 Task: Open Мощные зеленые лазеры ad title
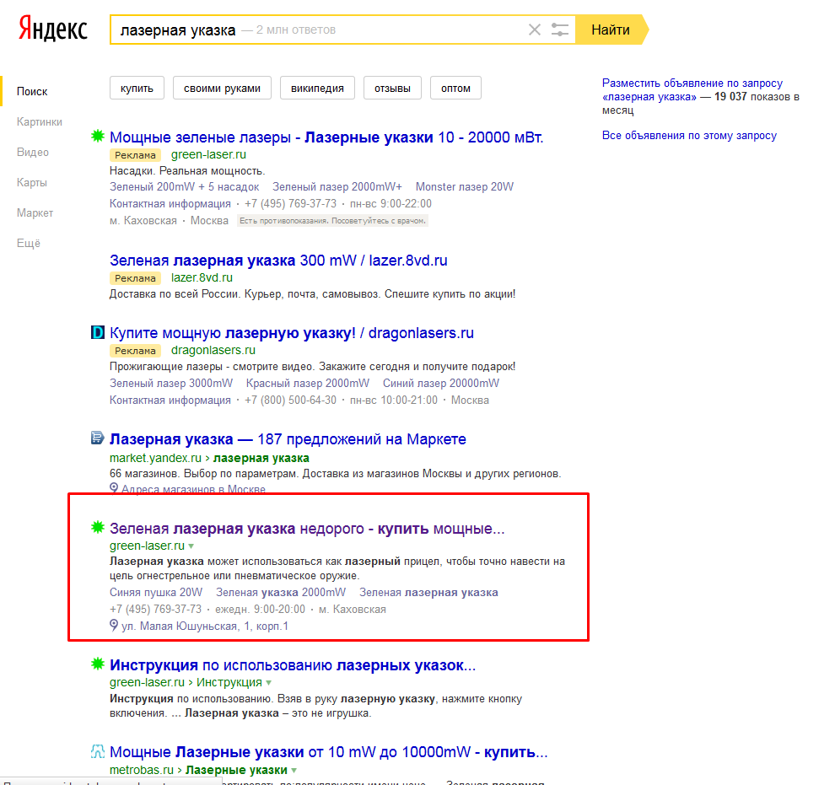(x=326, y=137)
